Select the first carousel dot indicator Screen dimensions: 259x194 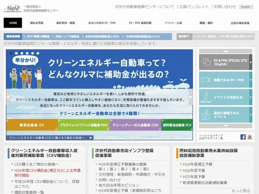[x=11, y=53]
